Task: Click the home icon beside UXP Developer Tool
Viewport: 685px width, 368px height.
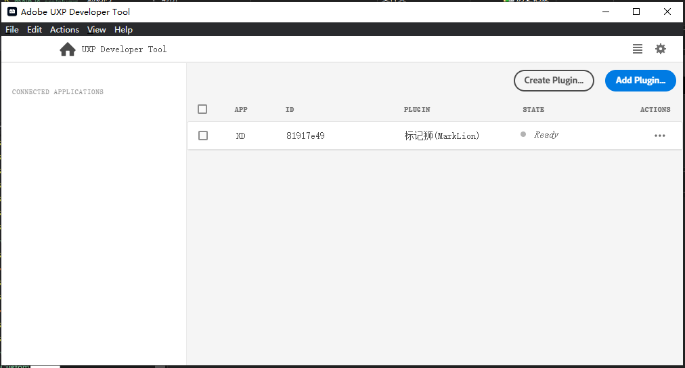Action: pyautogui.click(x=67, y=49)
